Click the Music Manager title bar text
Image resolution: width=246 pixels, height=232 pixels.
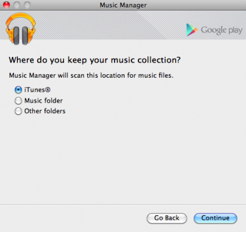pos(123,5)
